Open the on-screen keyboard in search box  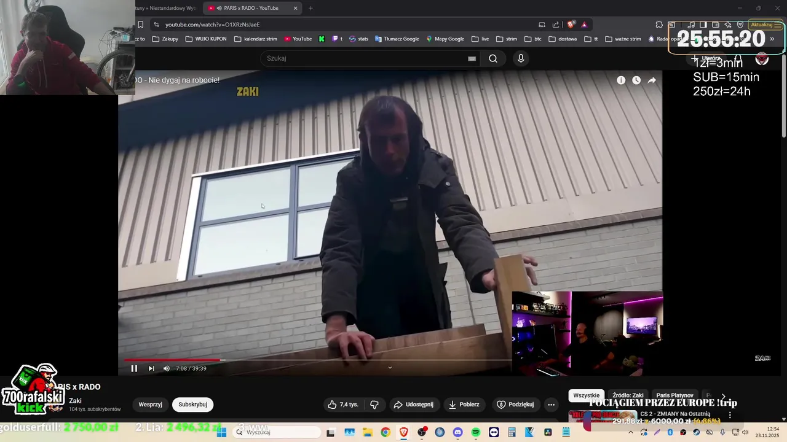click(x=472, y=58)
